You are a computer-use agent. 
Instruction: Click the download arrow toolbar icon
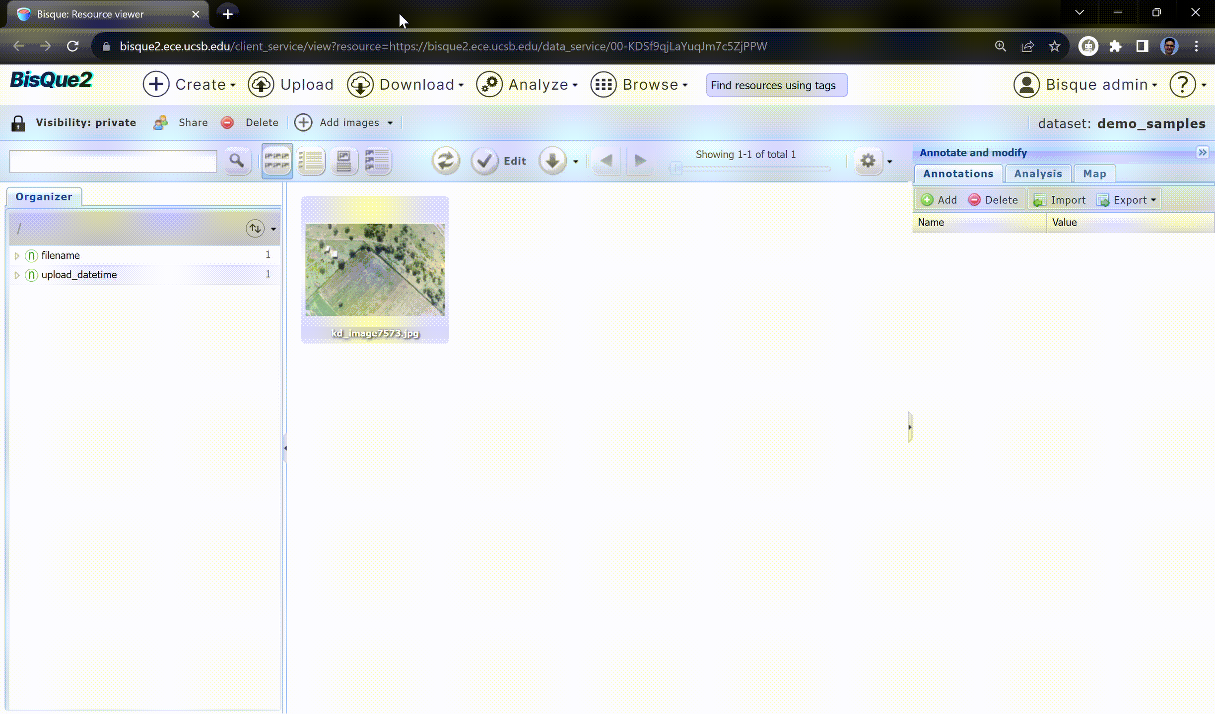[552, 161]
